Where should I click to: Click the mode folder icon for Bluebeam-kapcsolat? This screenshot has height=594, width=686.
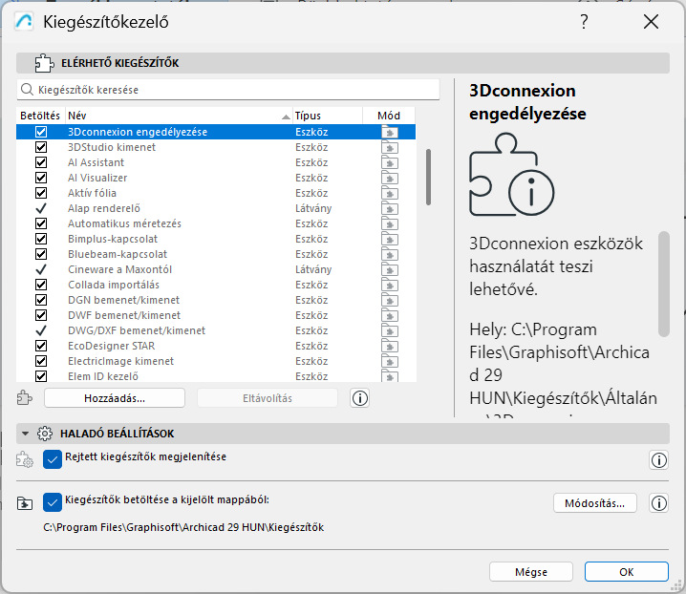coord(390,255)
